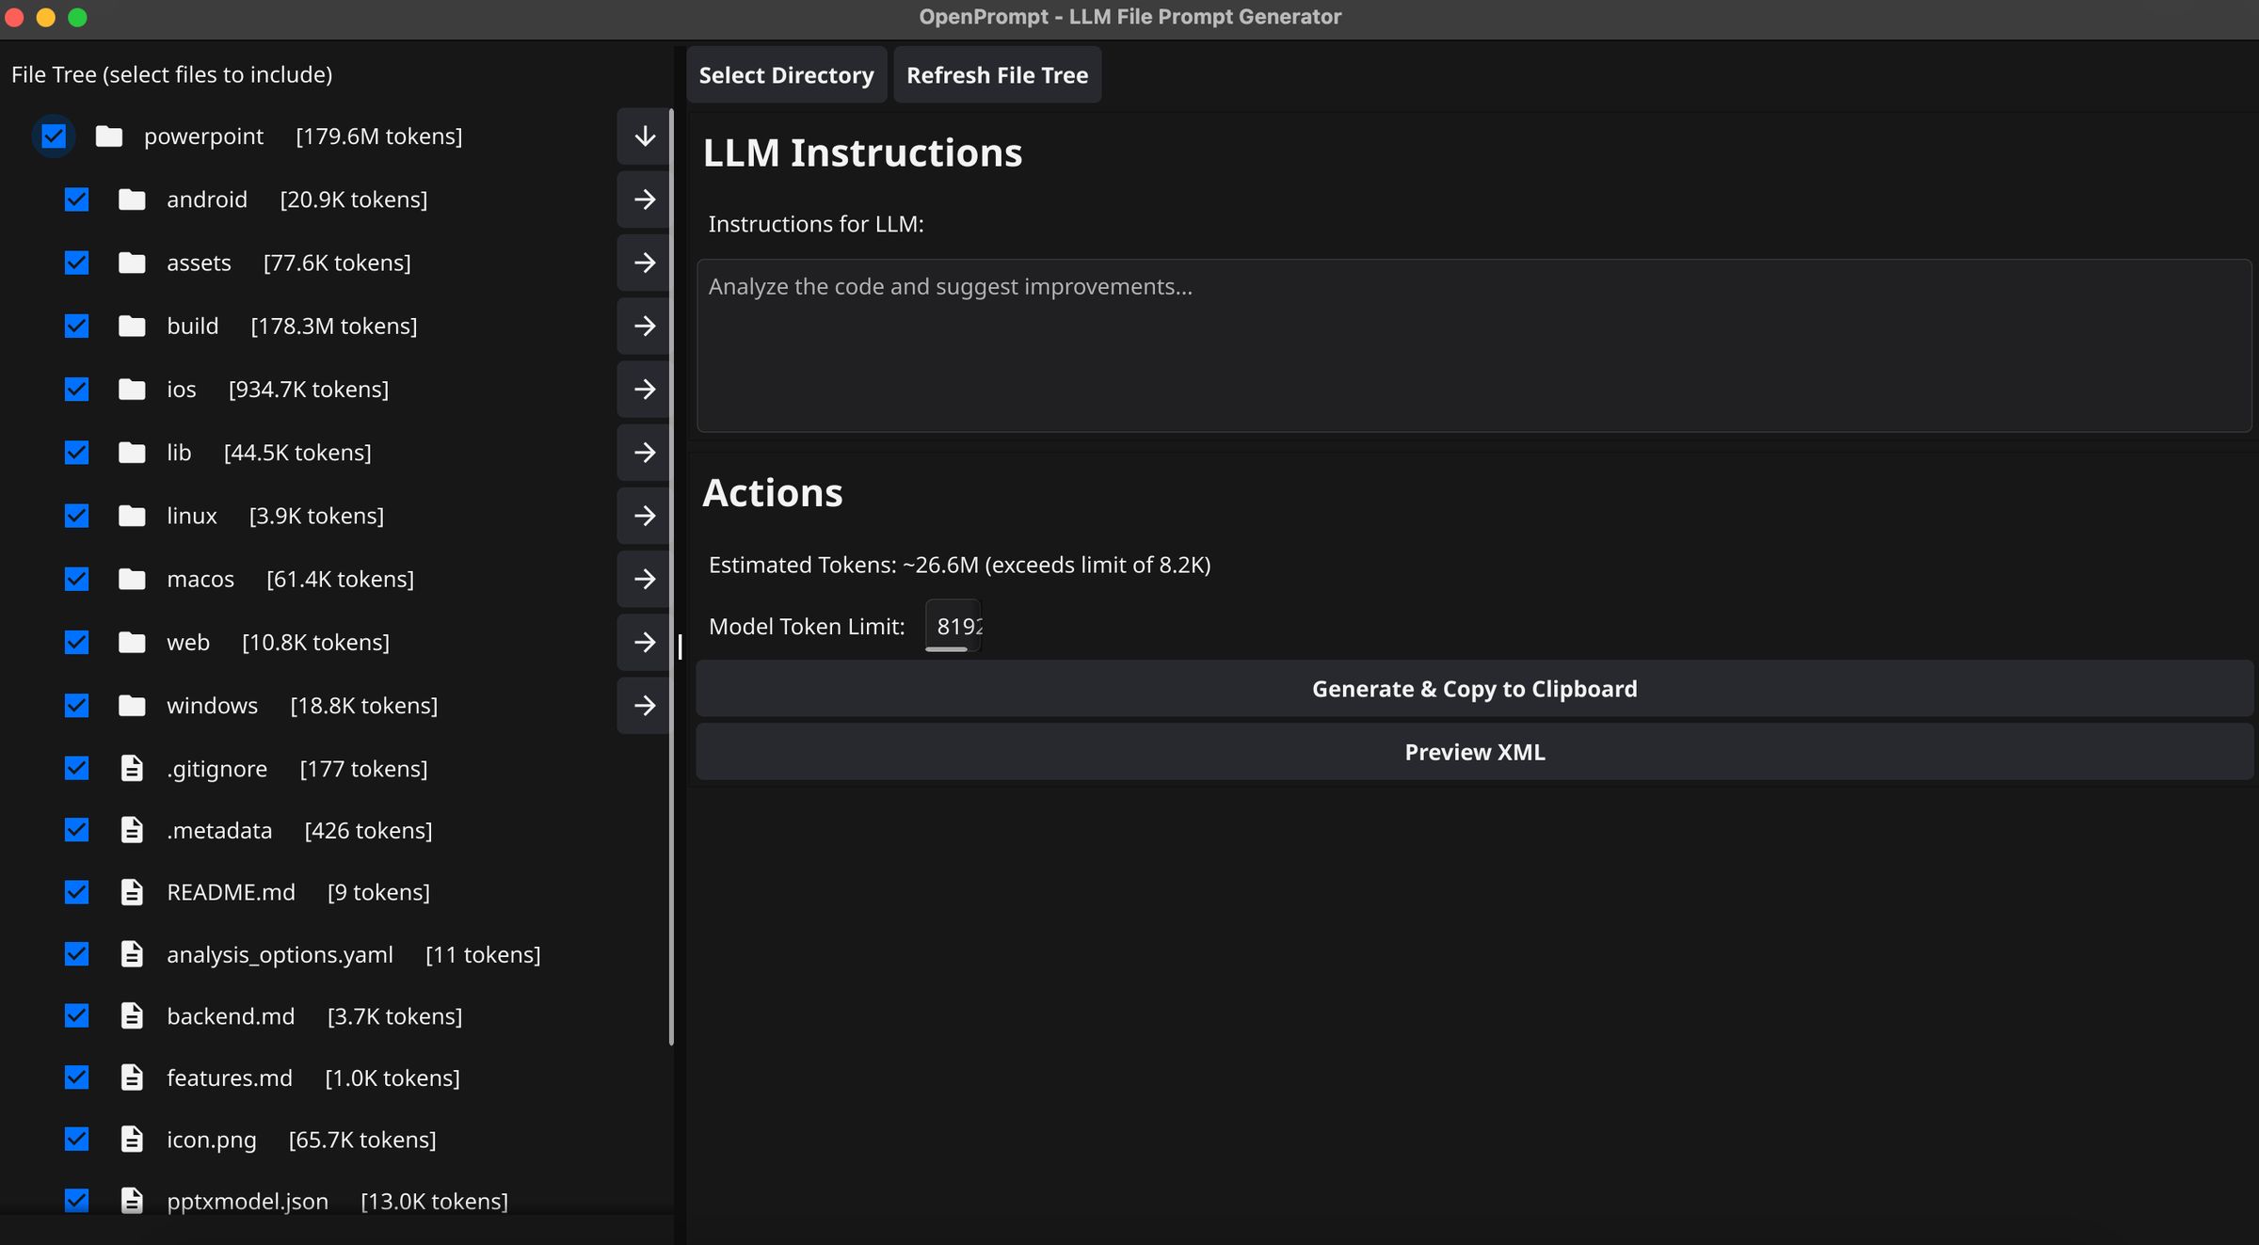This screenshot has height=1245, width=2259.
Task: Click the document icon beside README.md
Action: [x=132, y=891]
